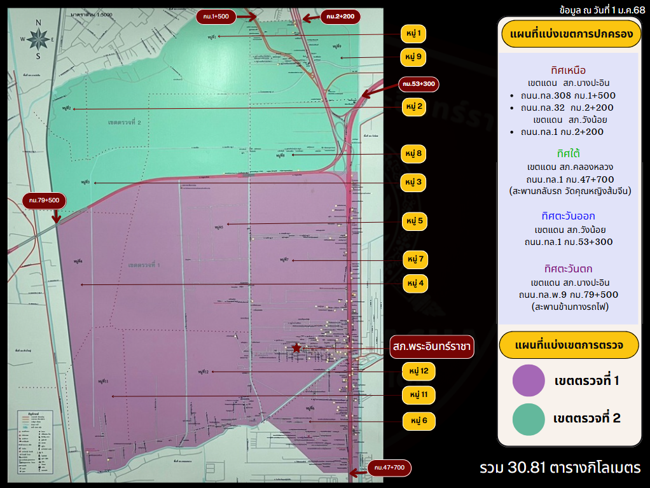The image size is (650, 488).
Task: Click the กม.1+500 kilometer marker
Action: click(x=216, y=16)
